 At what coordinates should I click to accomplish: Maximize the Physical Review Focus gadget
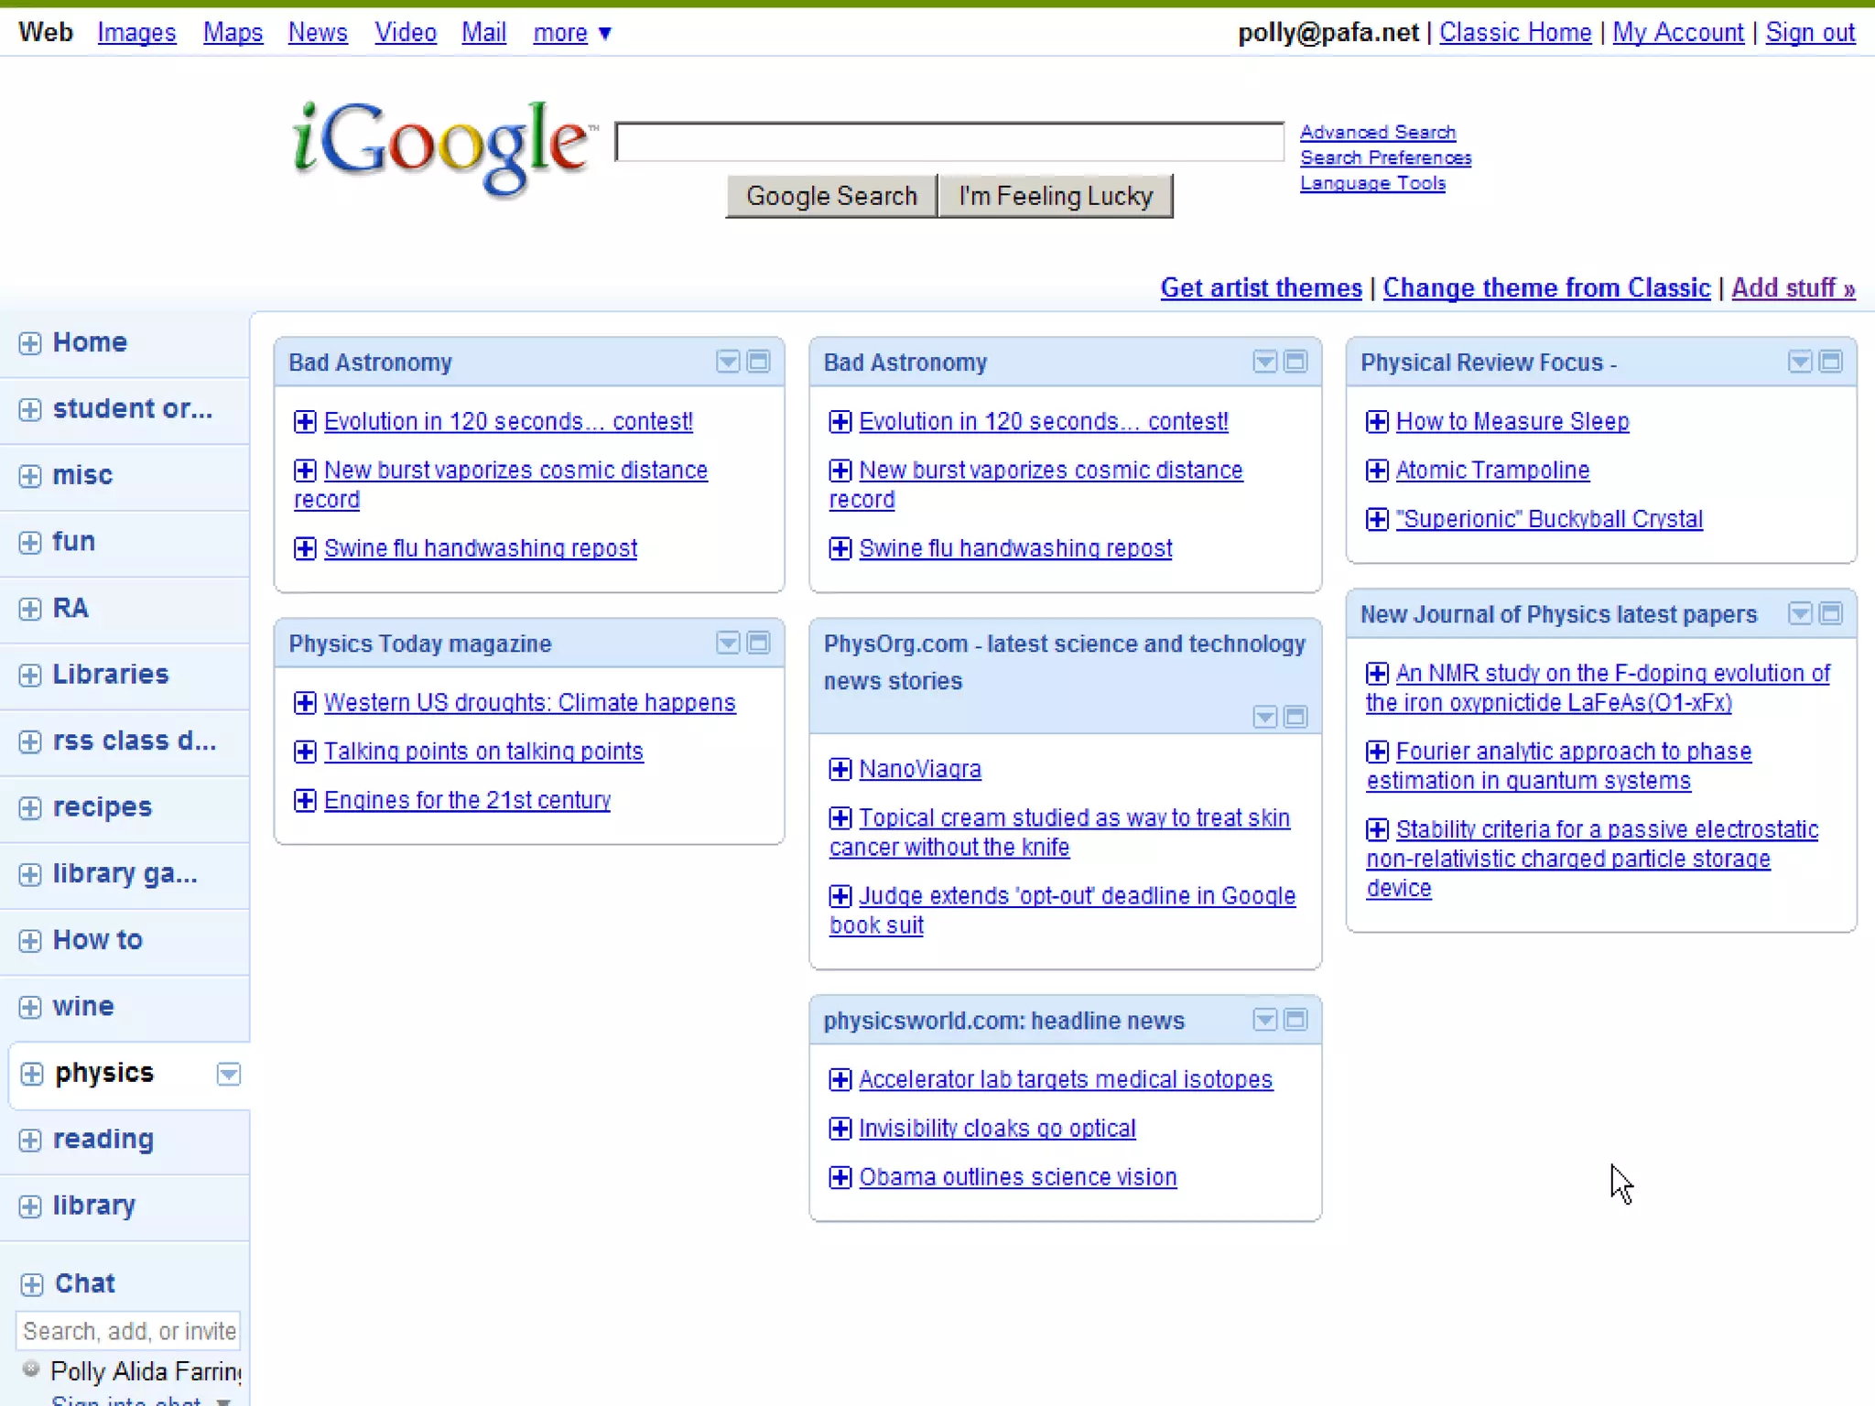[x=1830, y=362]
